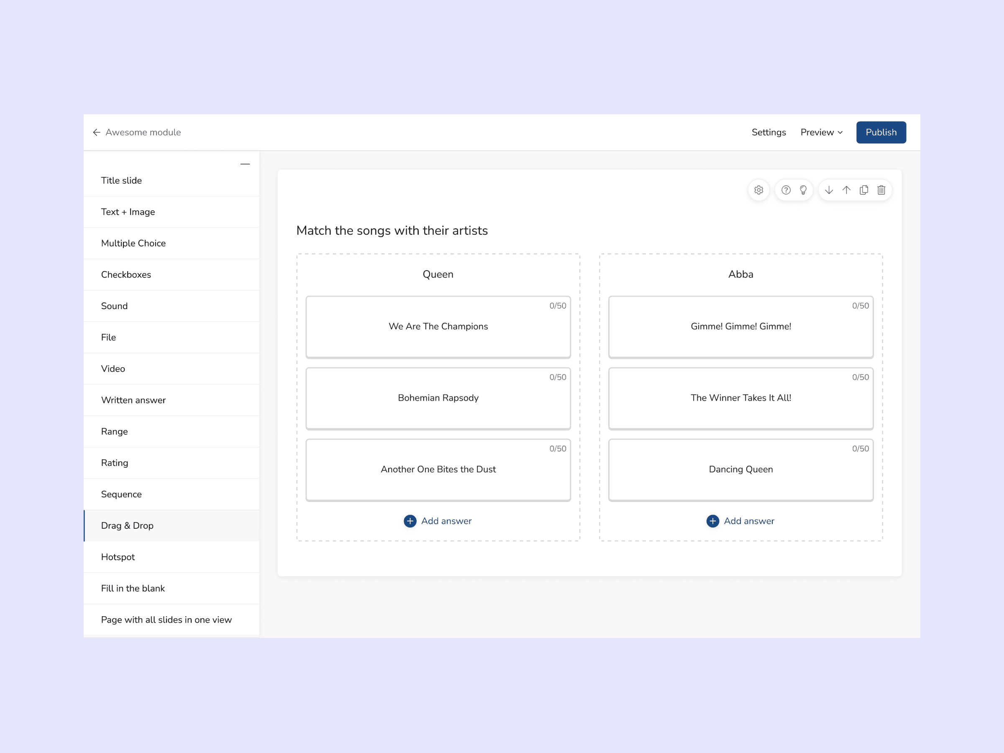Click the question mark help icon
The image size is (1004, 753).
(786, 190)
